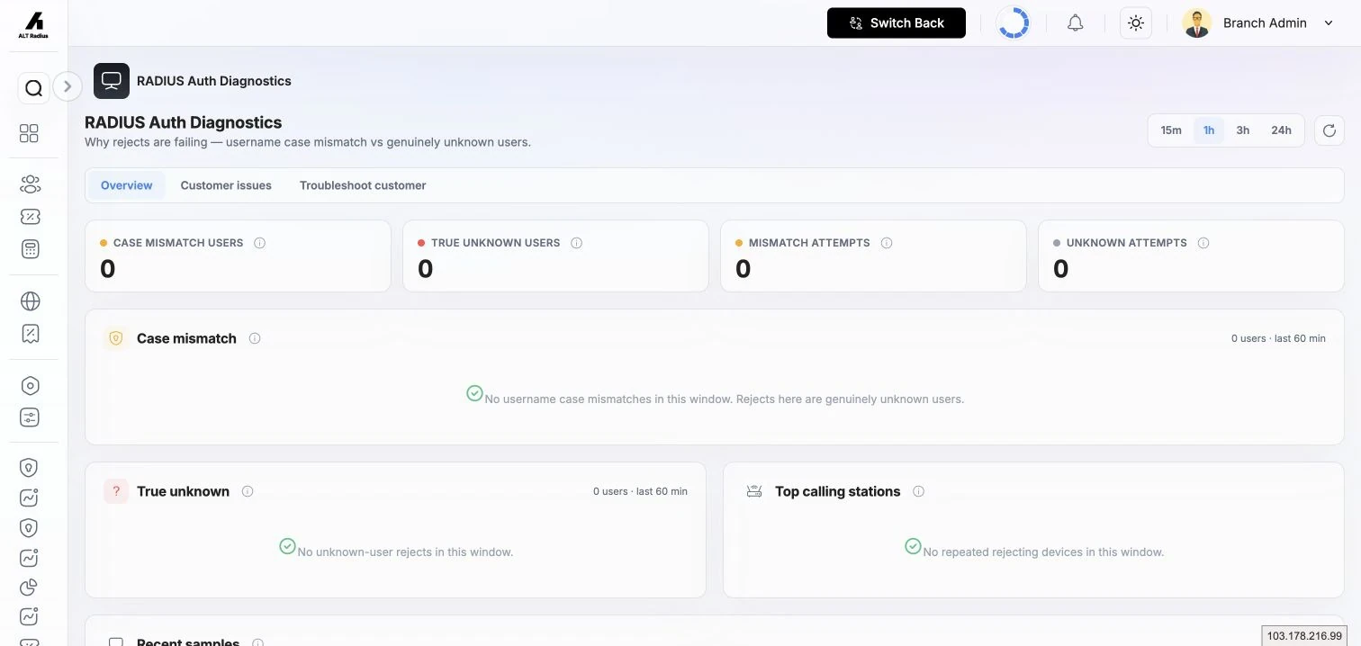Image resolution: width=1361 pixels, height=646 pixels.
Task: Refresh the diagnostics data
Action: (x=1329, y=130)
